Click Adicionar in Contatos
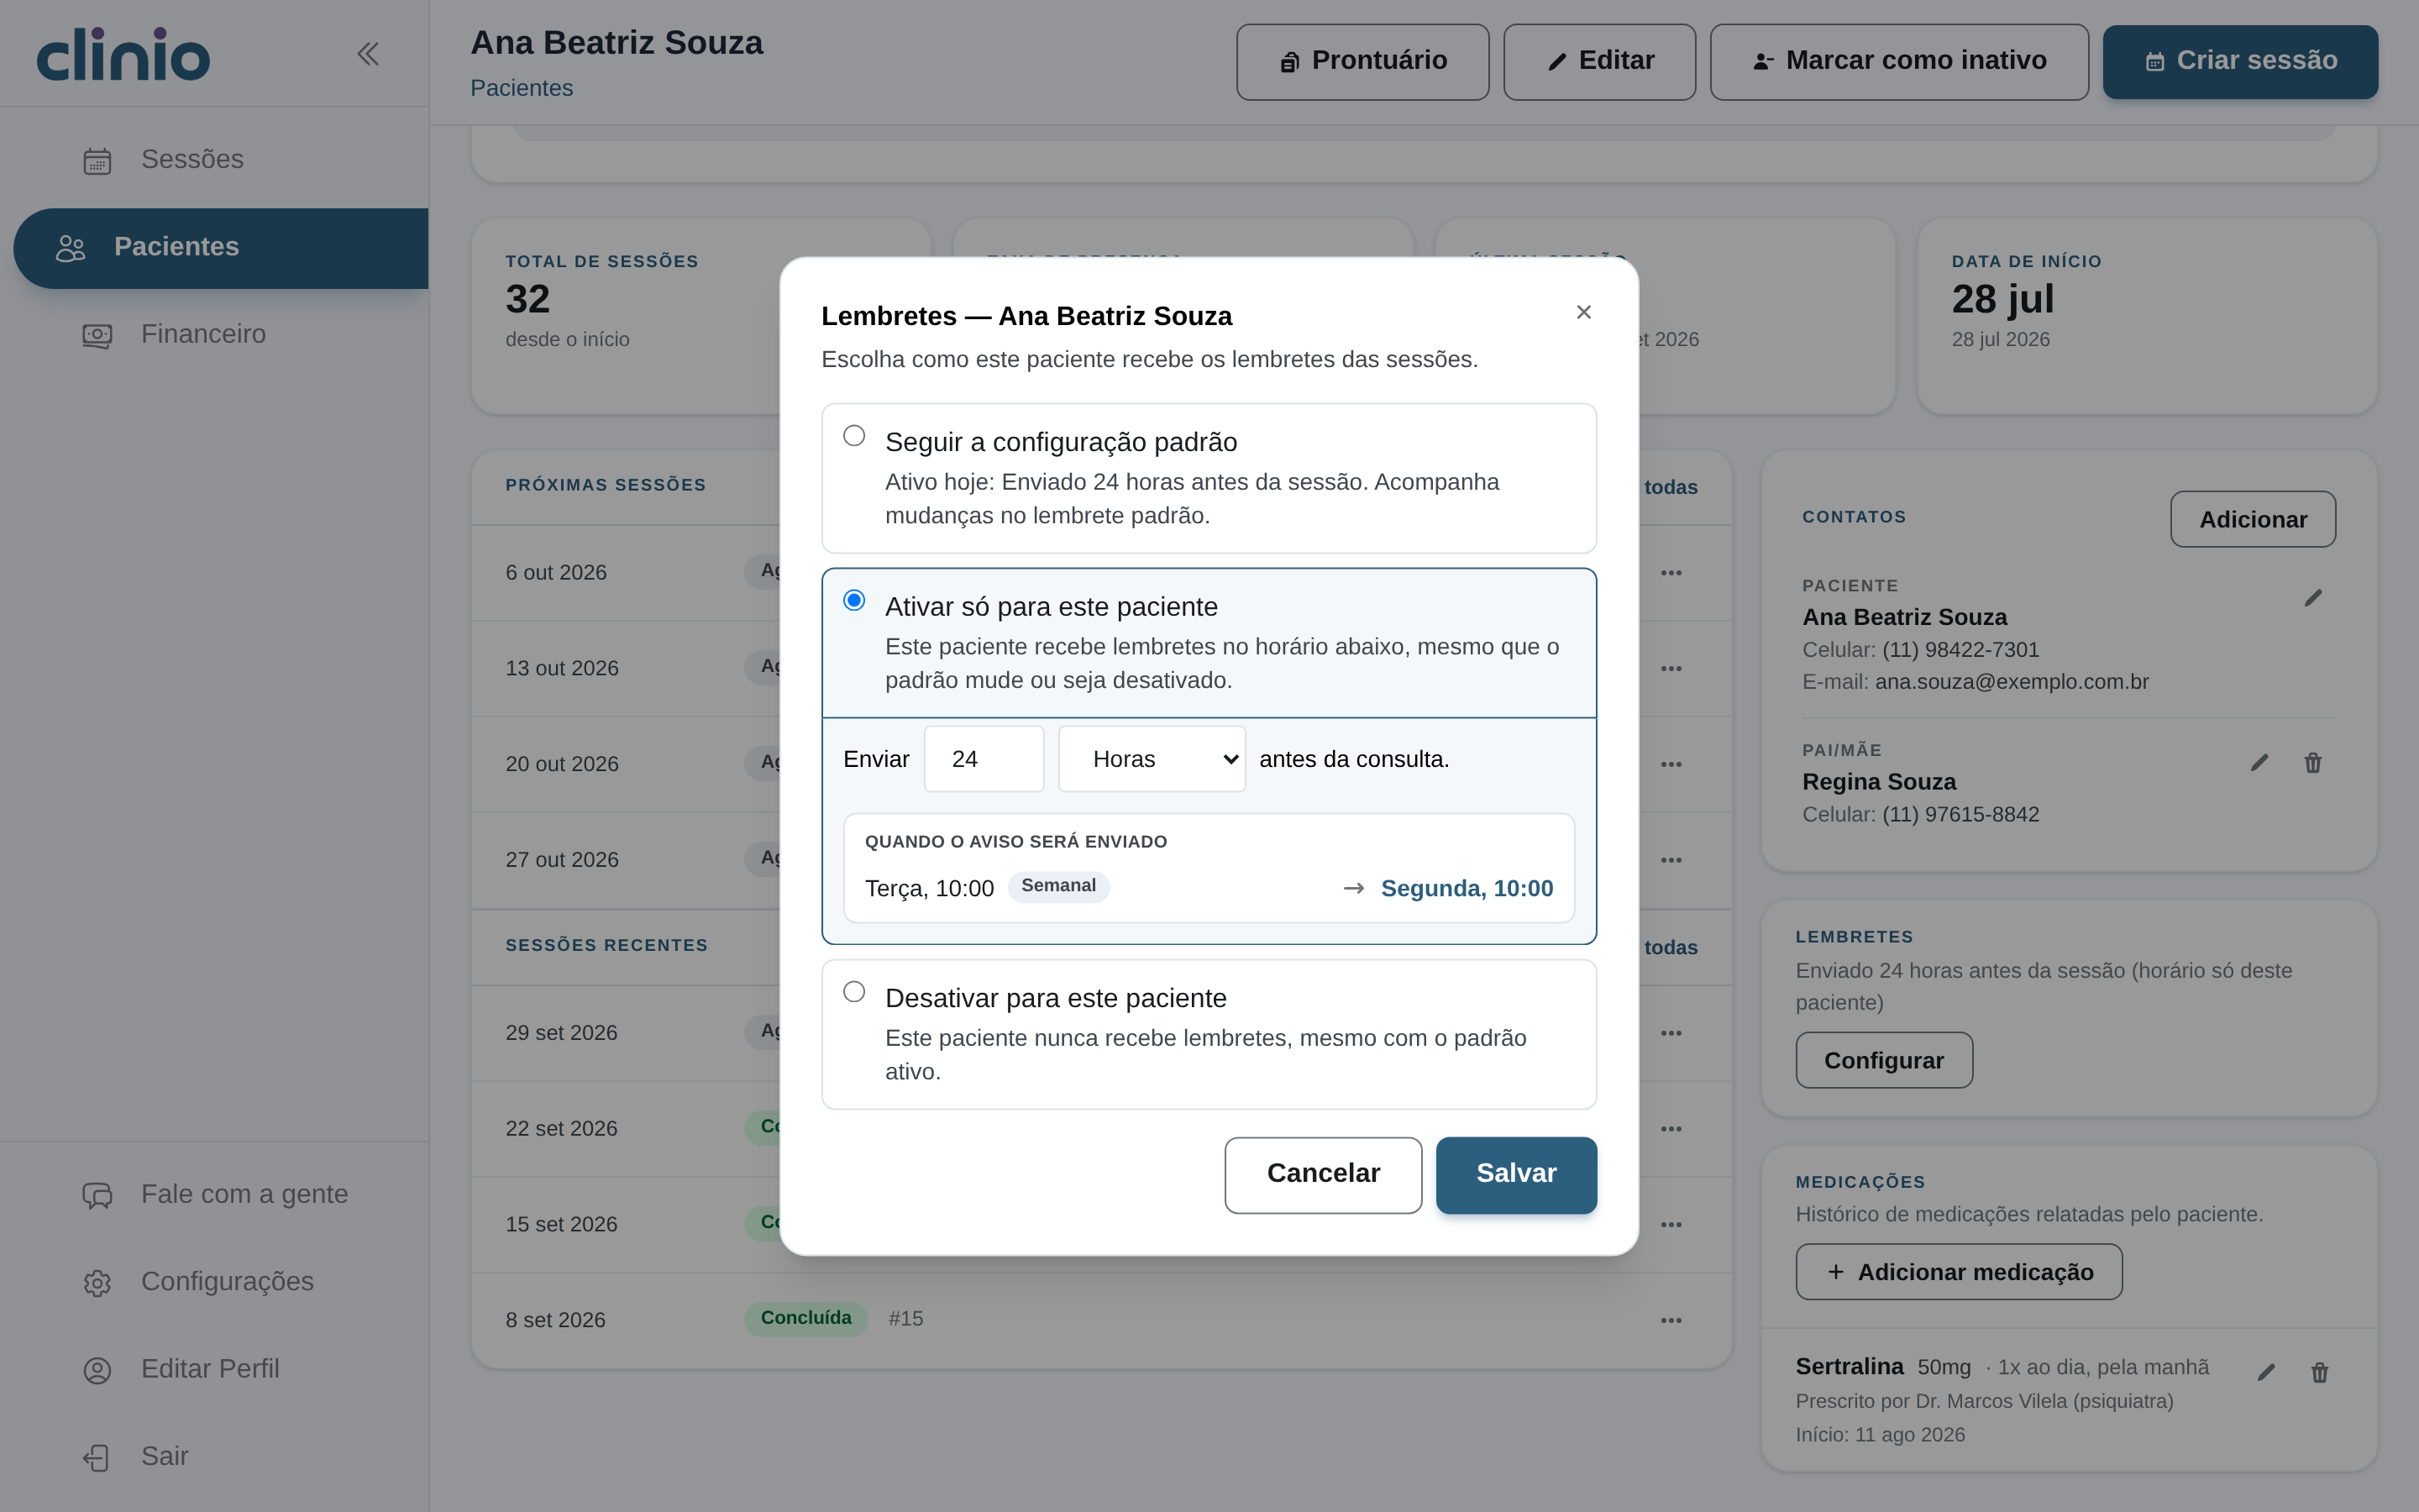The width and height of the screenshot is (2419, 1512). (2252, 519)
